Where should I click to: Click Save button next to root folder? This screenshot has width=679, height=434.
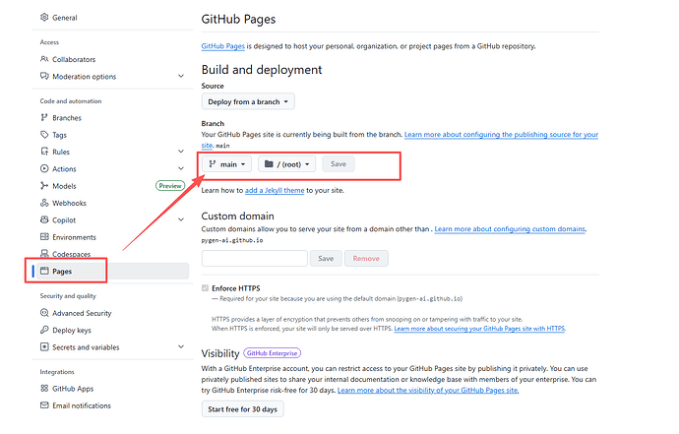pos(339,164)
